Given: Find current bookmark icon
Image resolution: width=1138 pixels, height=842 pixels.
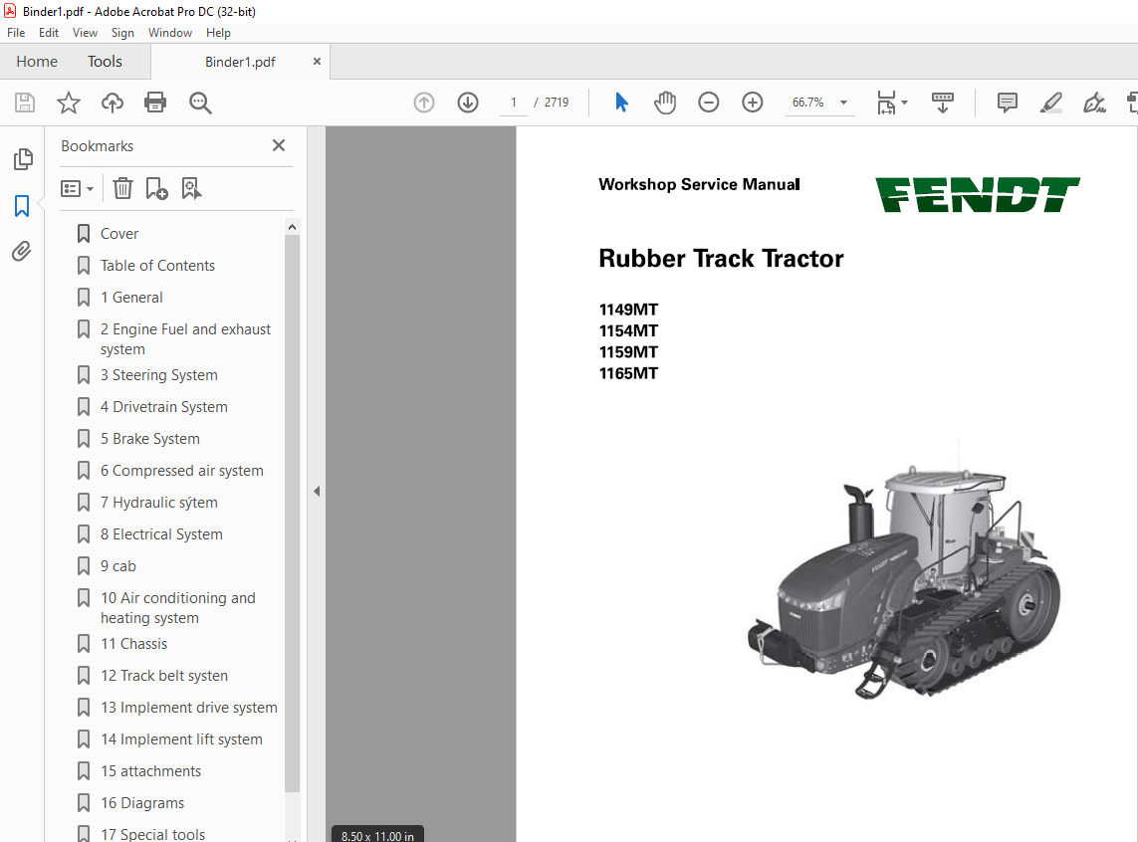Looking at the screenshot, I should (191, 188).
